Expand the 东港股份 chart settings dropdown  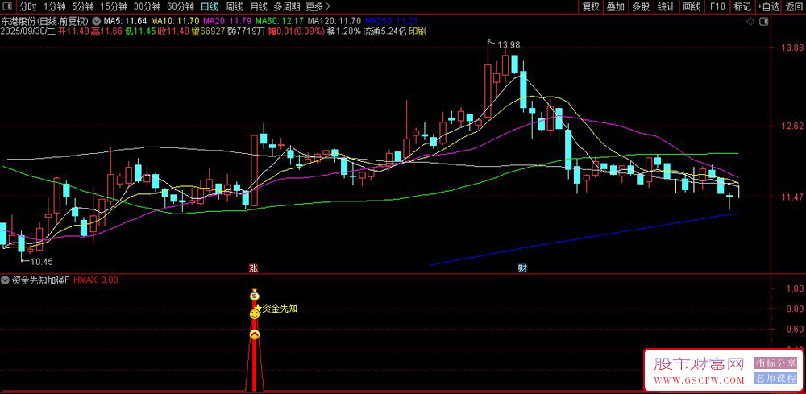96,22
